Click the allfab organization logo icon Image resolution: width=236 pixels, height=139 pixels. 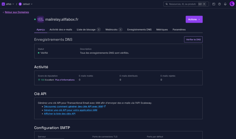[x=3, y=4]
